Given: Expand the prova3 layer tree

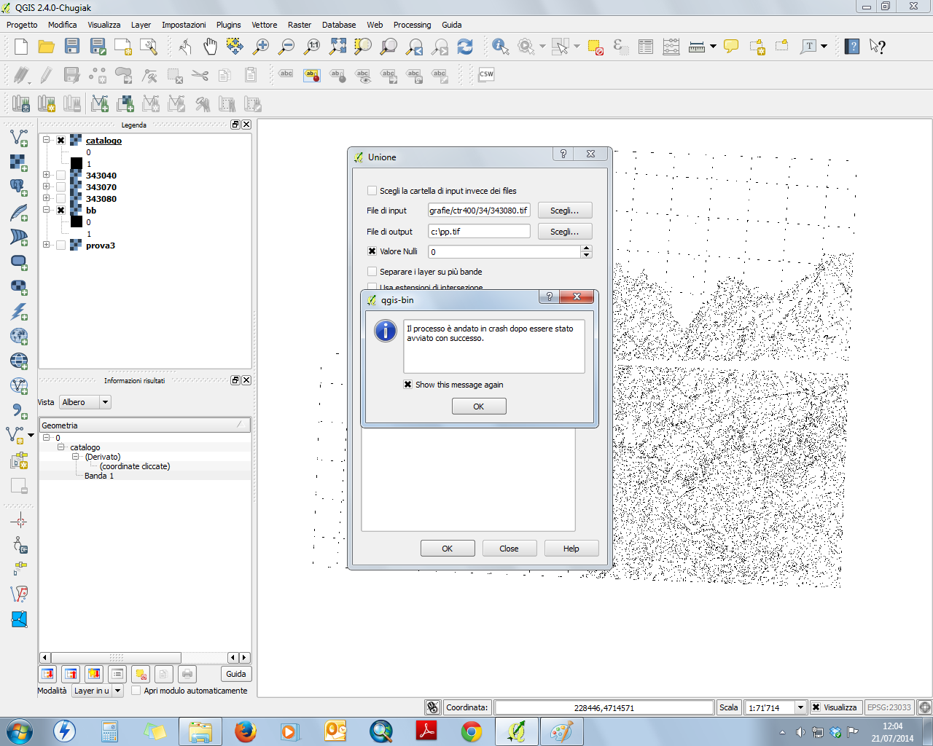Looking at the screenshot, I should (46, 245).
